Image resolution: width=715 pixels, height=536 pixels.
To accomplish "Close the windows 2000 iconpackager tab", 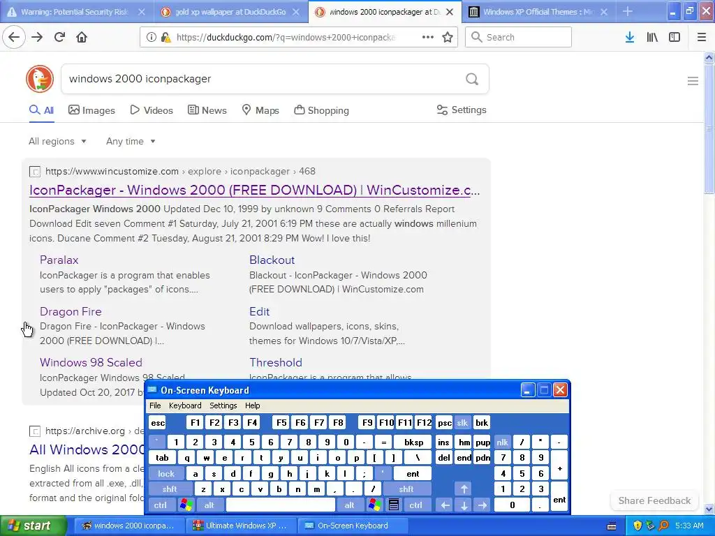I will (450, 12).
